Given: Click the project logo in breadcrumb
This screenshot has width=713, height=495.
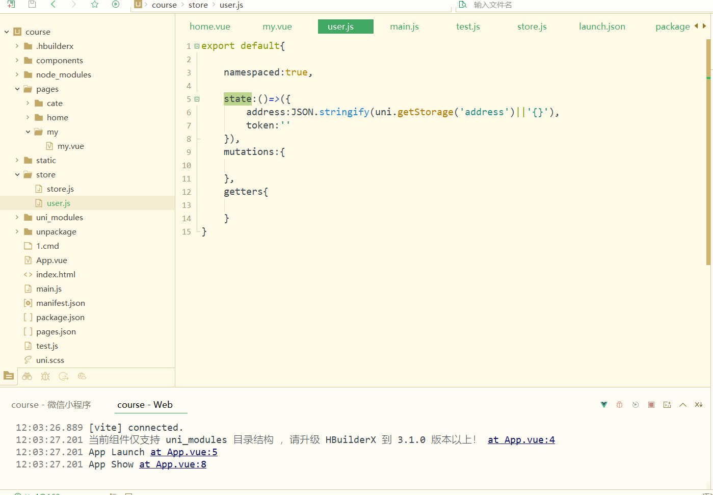Looking at the screenshot, I should (138, 4).
